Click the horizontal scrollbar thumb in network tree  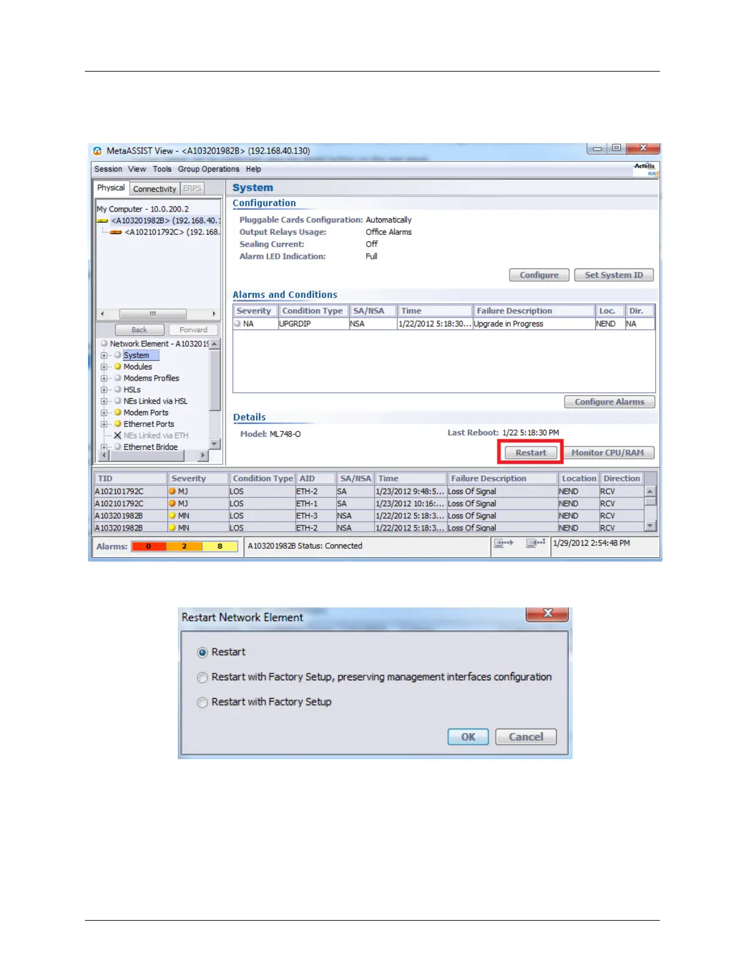click(x=153, y=314)
